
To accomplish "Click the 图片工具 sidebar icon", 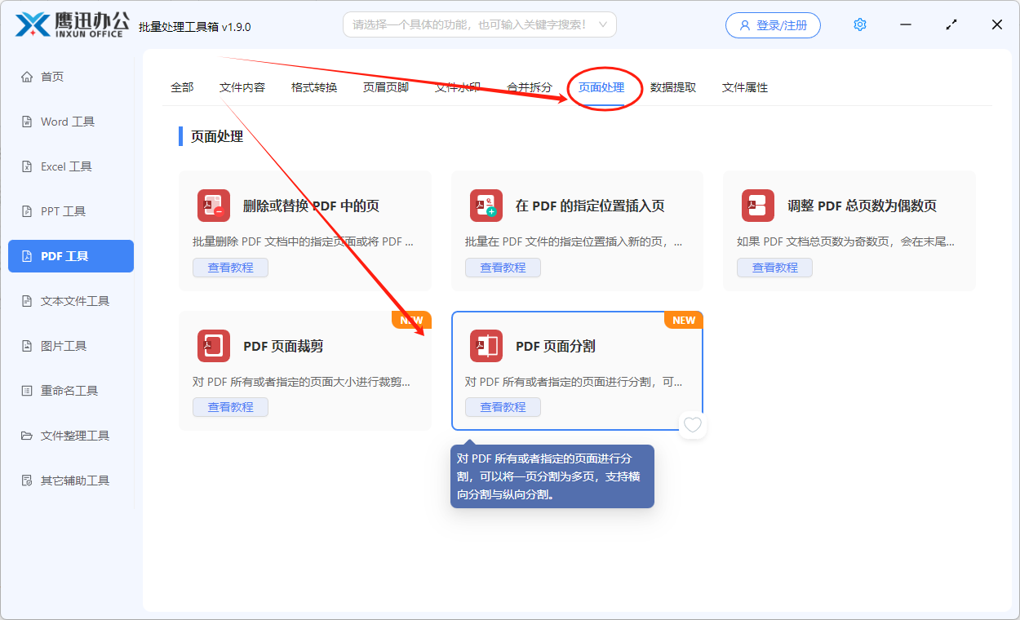I will pyautogui.click(x=26, y=346).
